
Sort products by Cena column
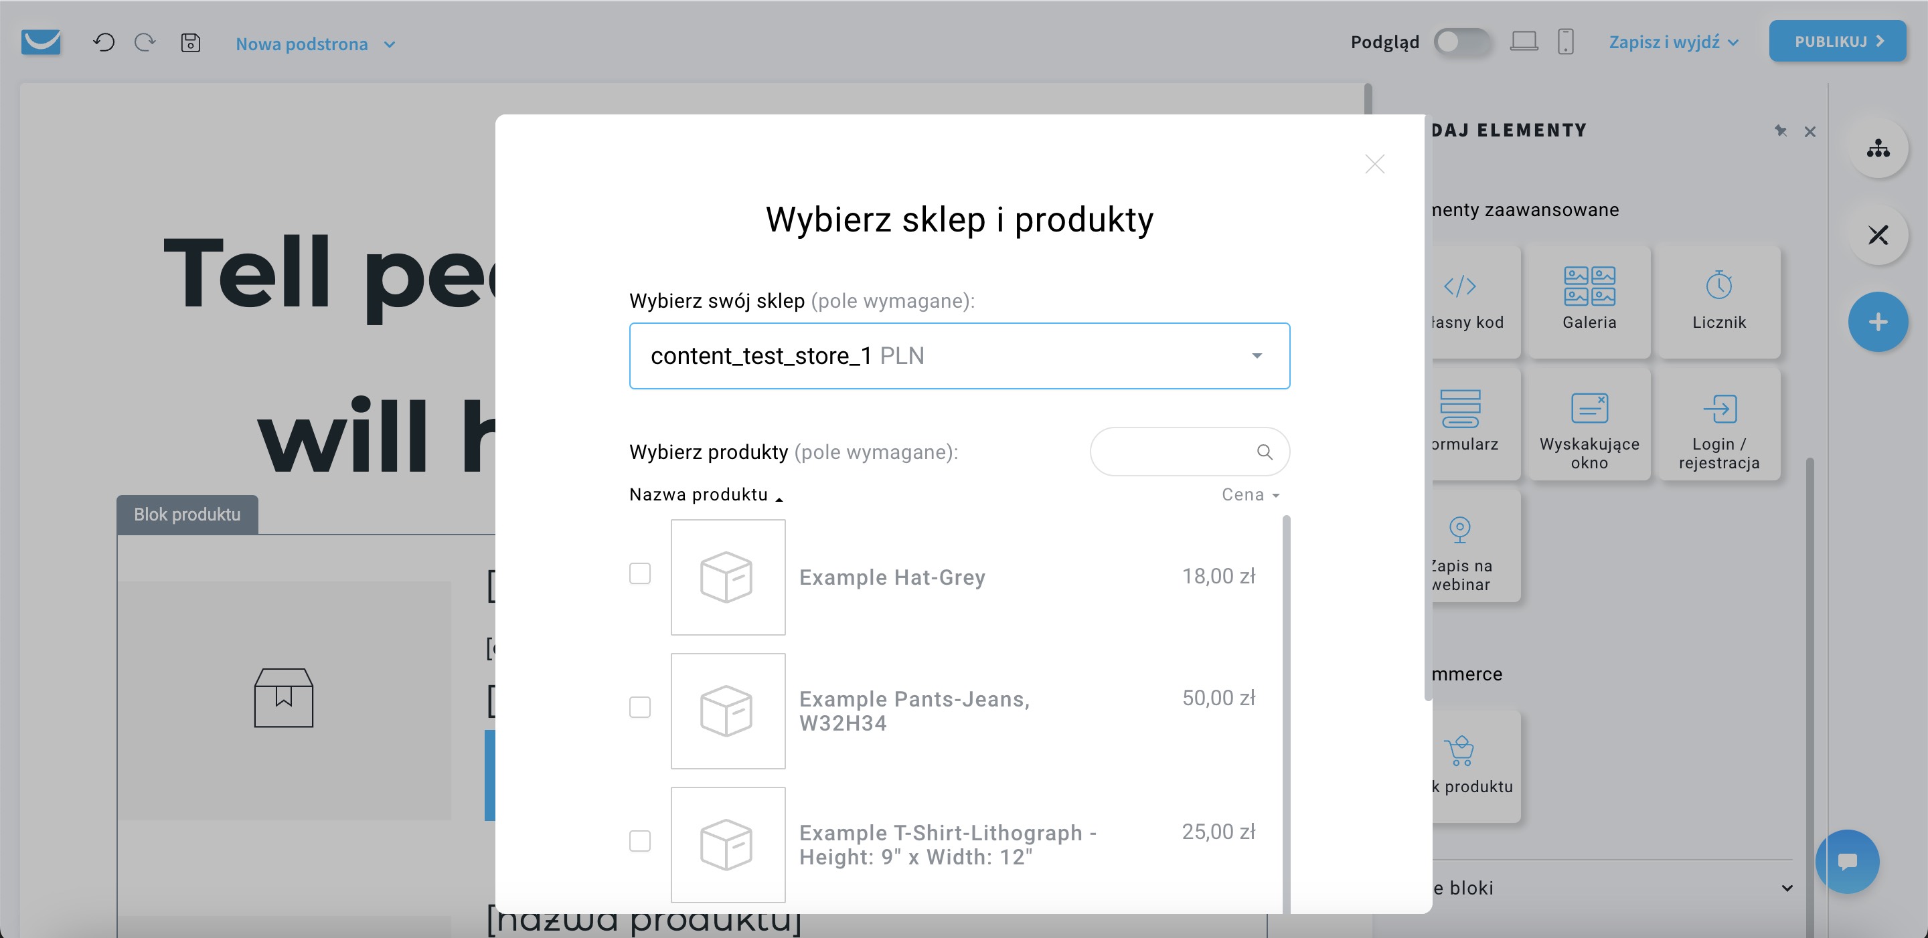point(1249,494)
